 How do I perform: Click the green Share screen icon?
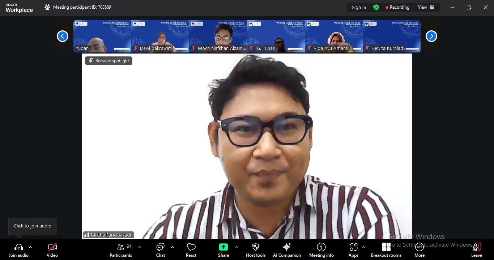[x=223, y=247]
